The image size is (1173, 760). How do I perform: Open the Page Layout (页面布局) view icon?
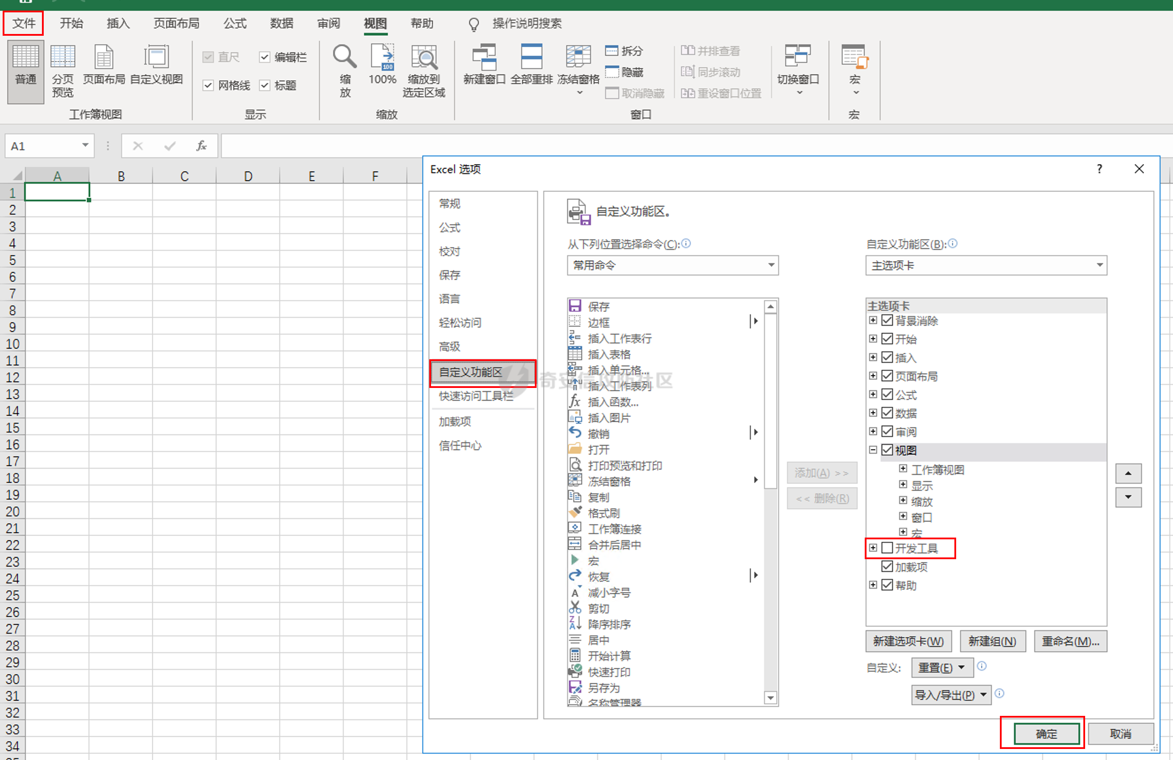(x=104, y=64)
